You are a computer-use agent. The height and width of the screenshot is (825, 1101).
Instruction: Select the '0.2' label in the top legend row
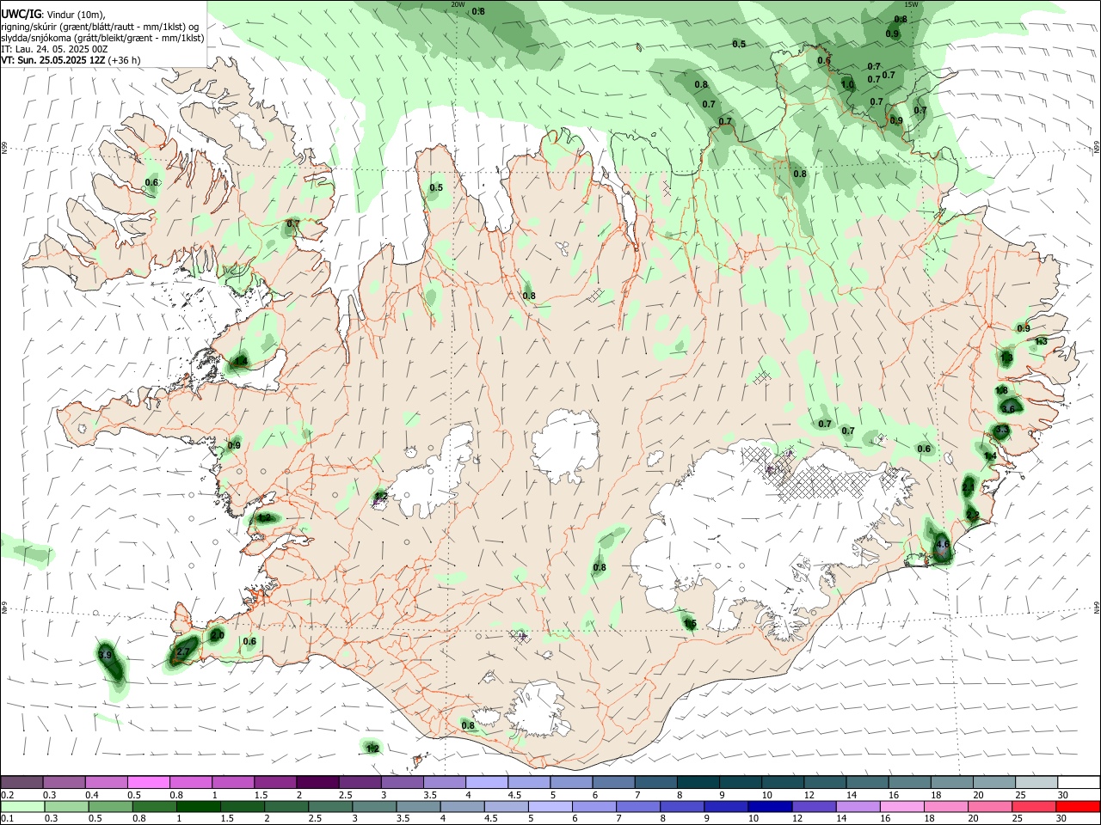click(8, 795)
